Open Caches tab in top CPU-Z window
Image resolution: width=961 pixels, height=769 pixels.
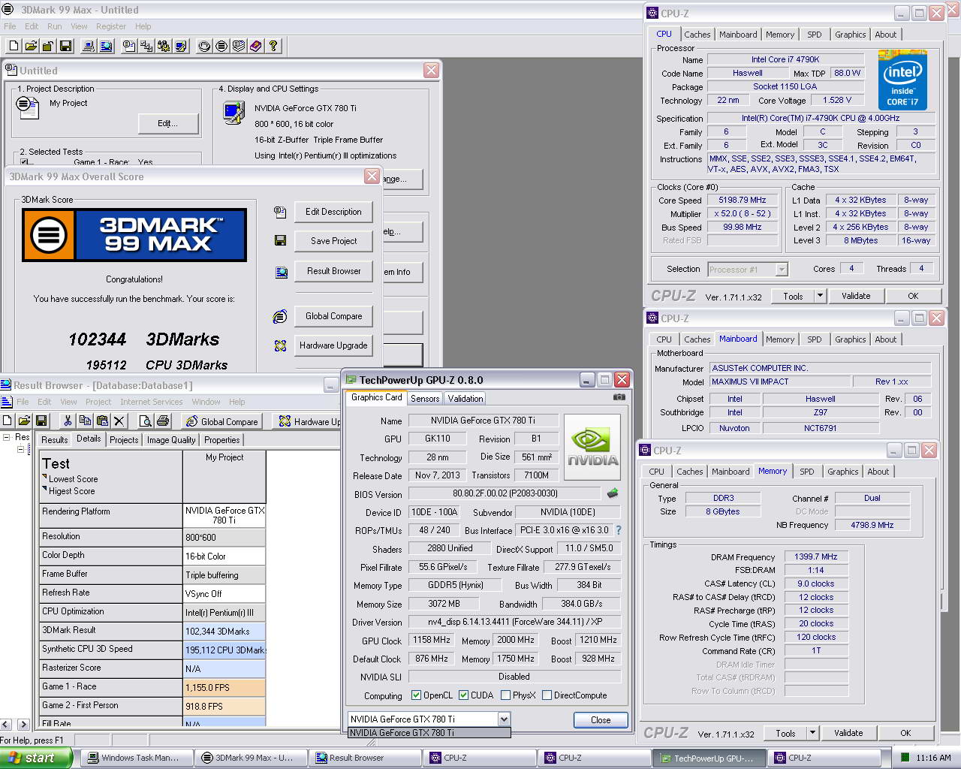[x=697, y=35]
